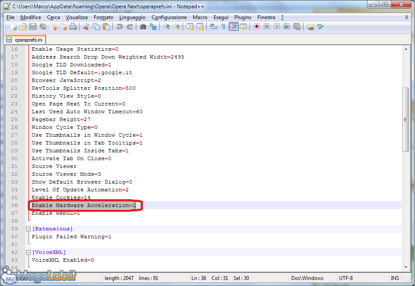Collapse the [Extensions] section fold
Viewport: 415px width, 286px height.
pos(29,229)
